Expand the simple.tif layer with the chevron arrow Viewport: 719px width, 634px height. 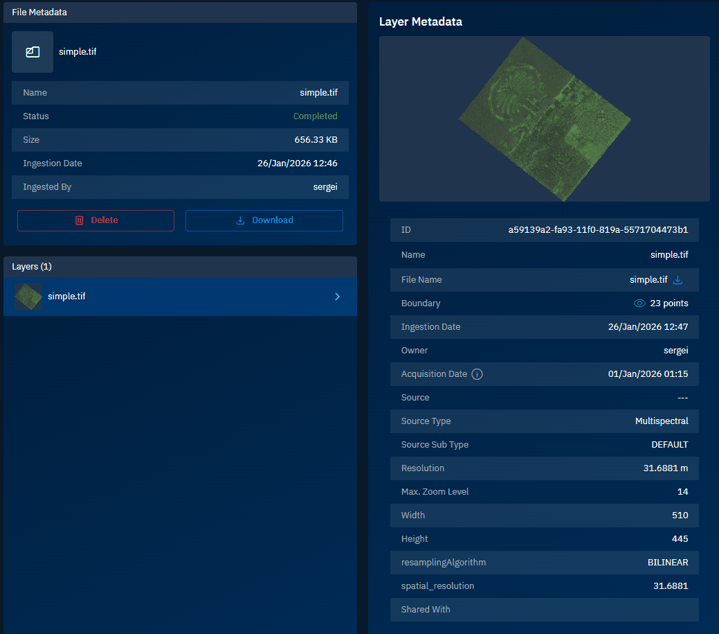[x=337, y=297]
